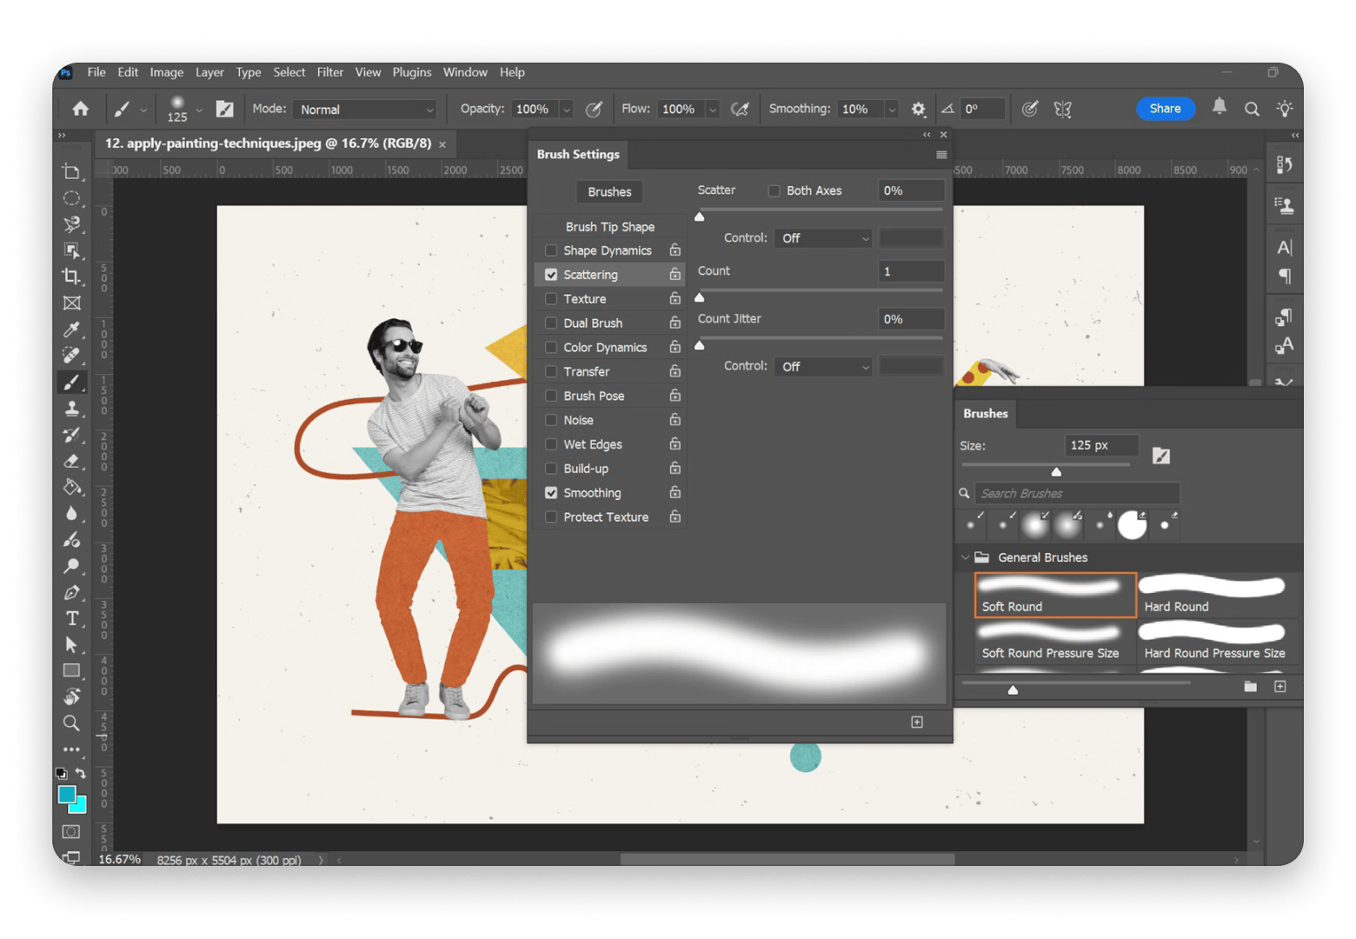Open the Character panel from the right sidebar
The width and height of the screenshot is (1356, 939).
(1285, 247)
